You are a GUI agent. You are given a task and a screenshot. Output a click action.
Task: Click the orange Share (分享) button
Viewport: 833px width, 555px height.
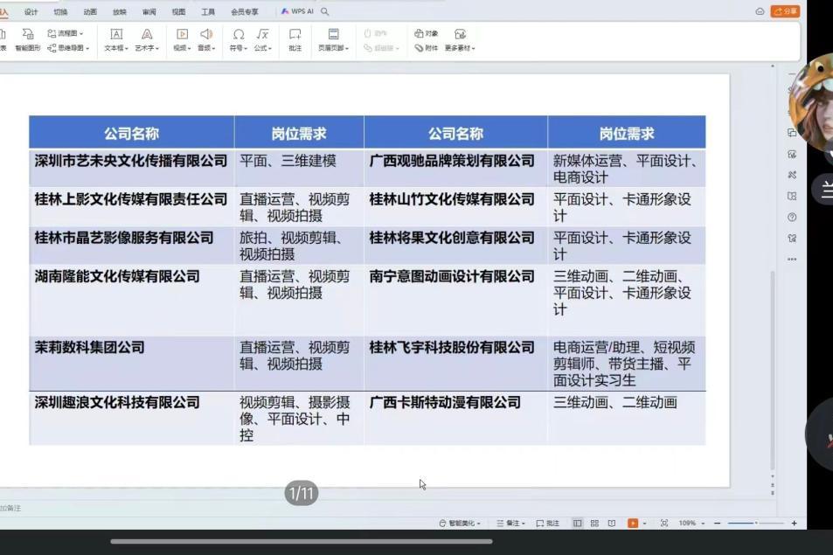[x=785, y=11]
